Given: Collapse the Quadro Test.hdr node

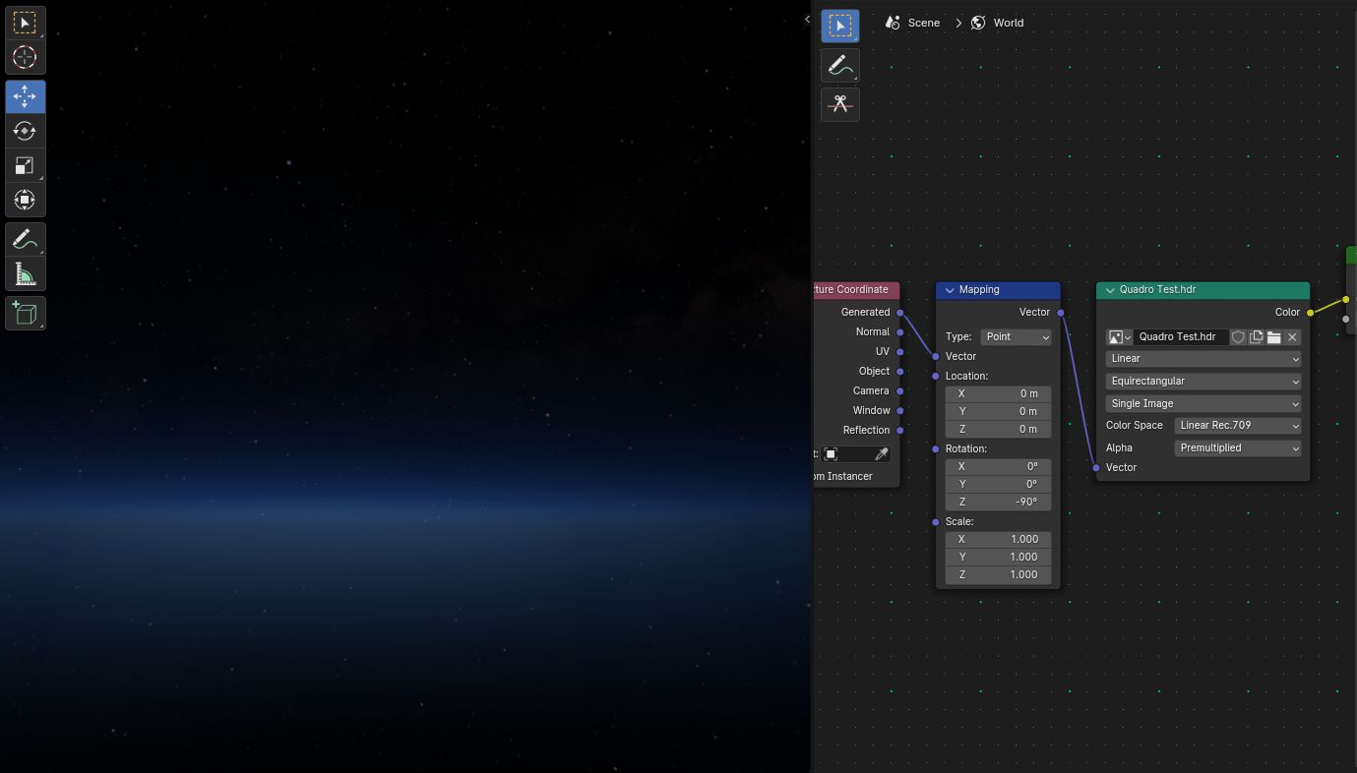Looking at the screenshot, I should (x=1110, y=290).
